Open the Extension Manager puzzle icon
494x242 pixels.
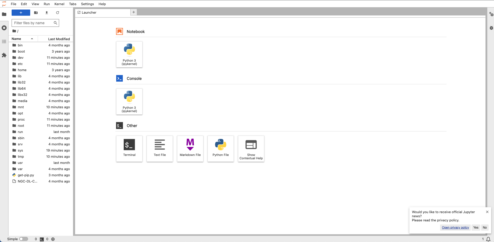click(4, 55)
